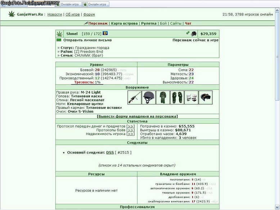Open the titanium helmet item icon
The image size is (280, 210).
tap(149, 97)
